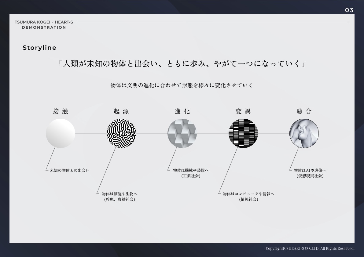
Task: Select the quoted storyline sentence 「人類が未知の物体と出会い…」
Action: [182, 64]
